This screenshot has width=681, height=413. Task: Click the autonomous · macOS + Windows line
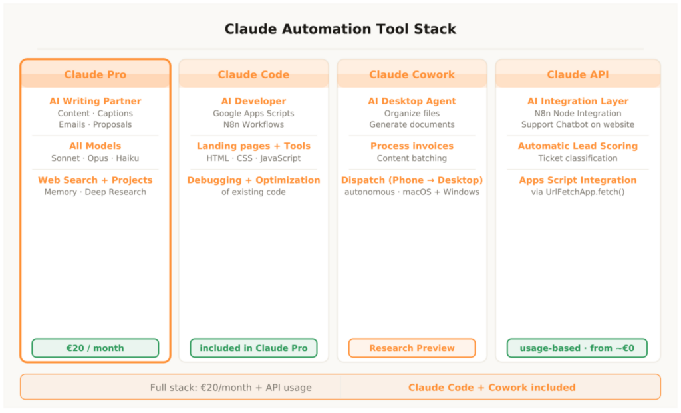412,192
